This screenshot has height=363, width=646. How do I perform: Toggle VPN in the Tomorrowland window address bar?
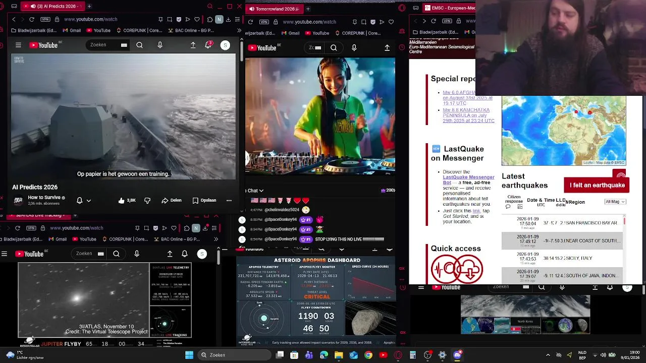[264, 22]
